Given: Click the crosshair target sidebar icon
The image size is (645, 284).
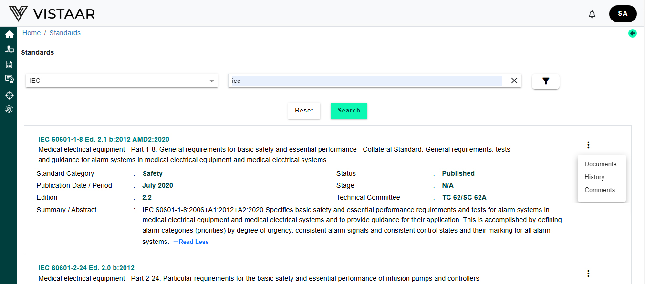Looking at the screenshot, I should click(x=9, y=95).
